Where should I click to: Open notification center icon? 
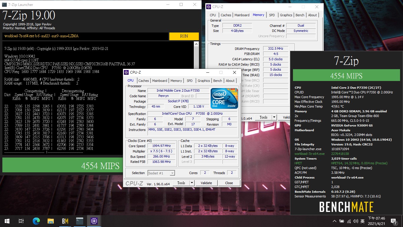pyautogui.click(x=394, y=221)
